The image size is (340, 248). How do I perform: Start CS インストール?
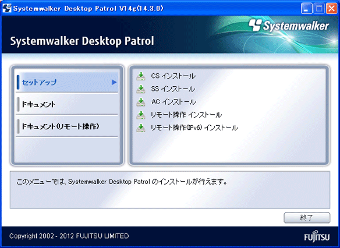[173, 76]
